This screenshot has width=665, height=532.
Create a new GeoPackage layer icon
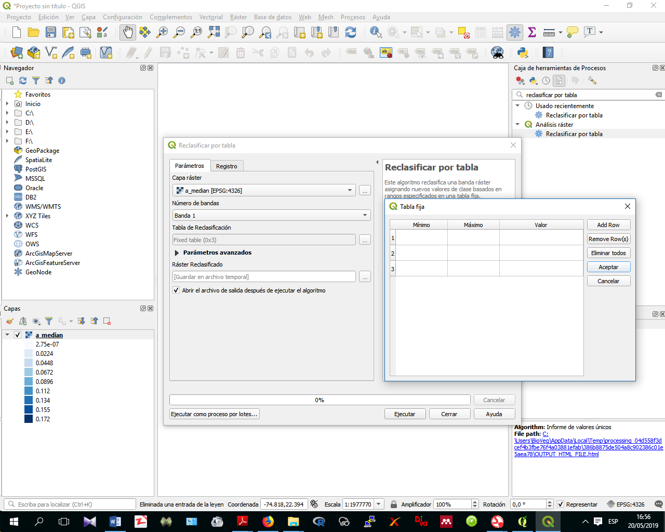click(x=34, y=52)
